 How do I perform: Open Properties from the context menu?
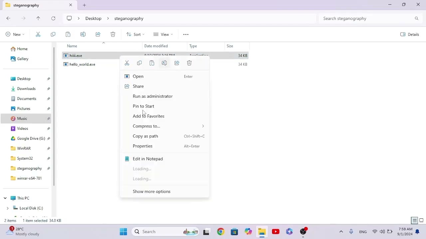164,146
